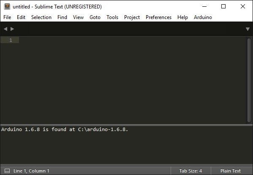
Task: Open the Arduino menu
Action: (203, 17)
